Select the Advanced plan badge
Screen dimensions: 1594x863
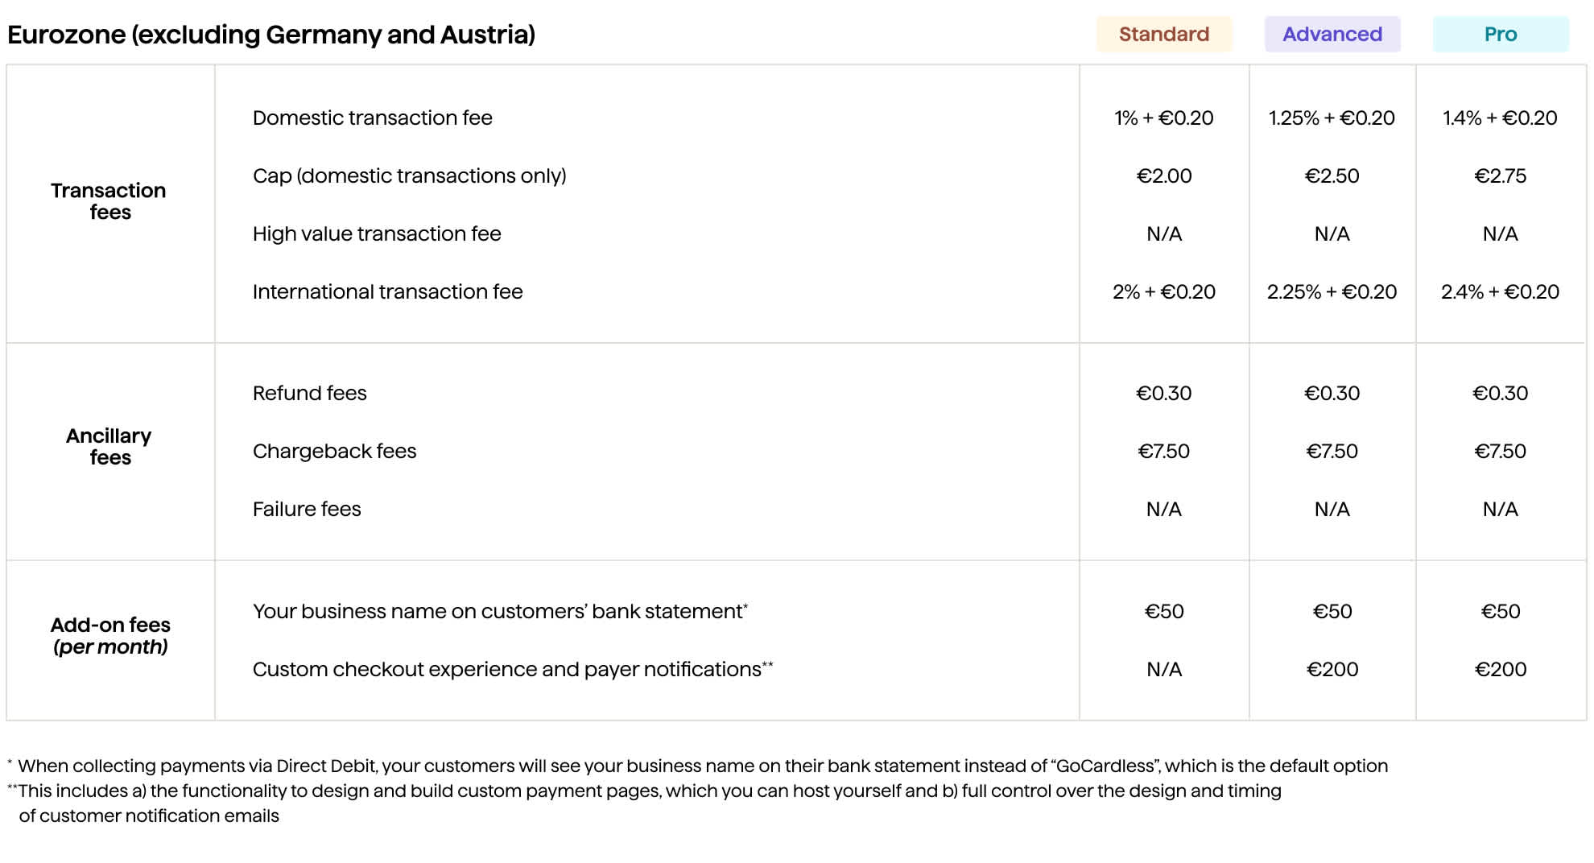[x=1332, y=35]
